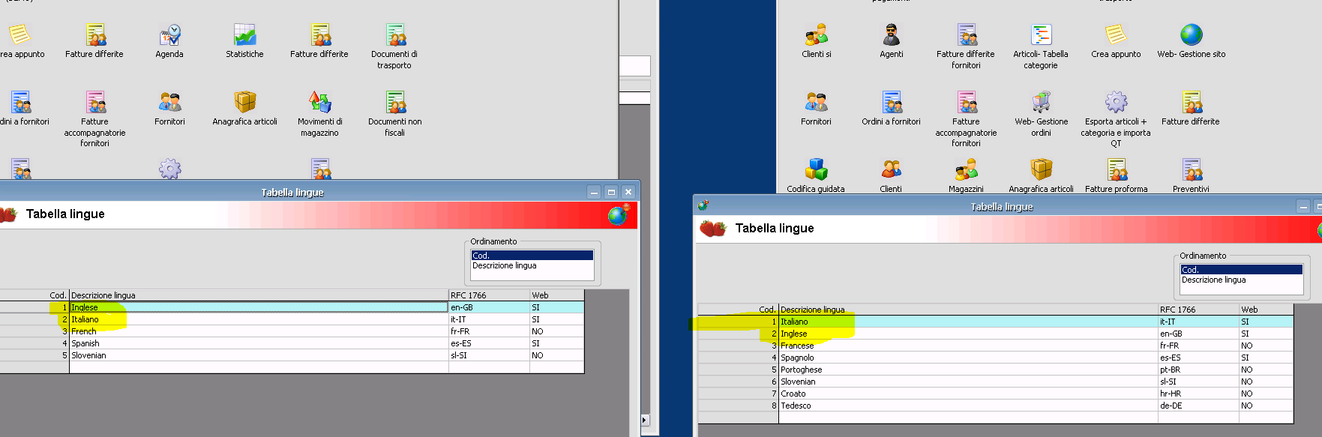Open Esporta articoli + categoria gear icon
Screen dimensions: 1322x437
click(x=1116, y=103)
